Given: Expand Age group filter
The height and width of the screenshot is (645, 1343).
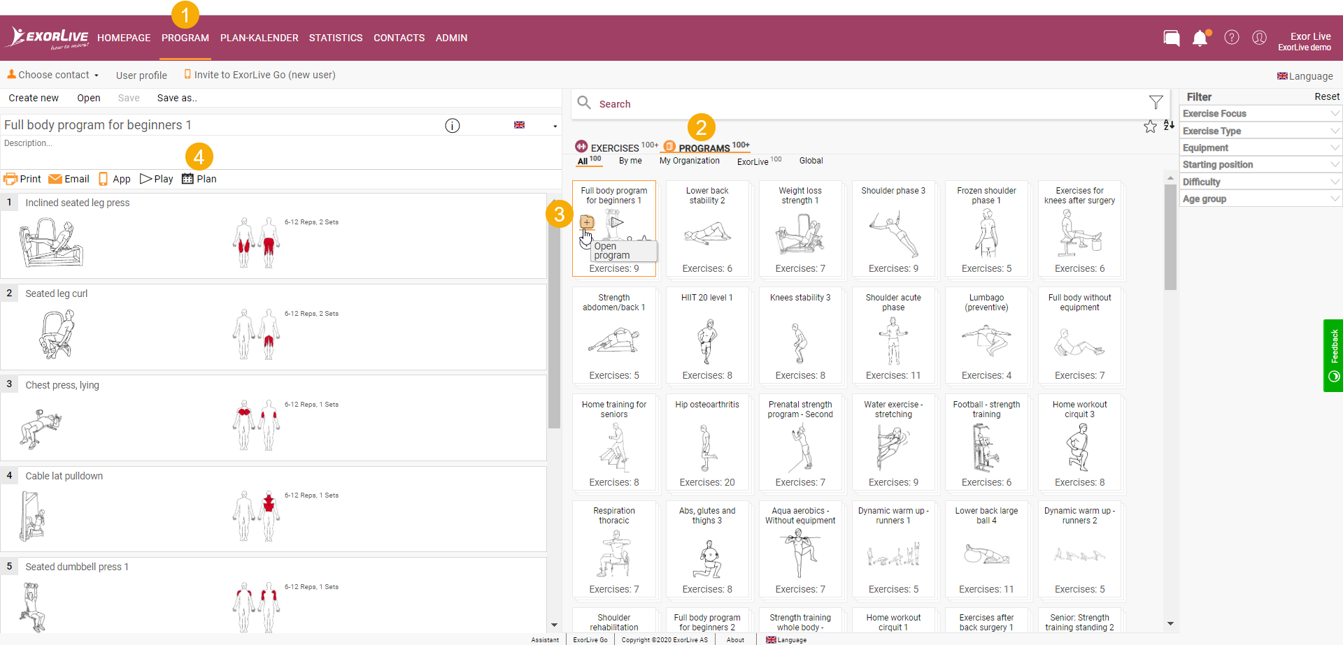Looking at the screenshot, I should pos(1260,198).
